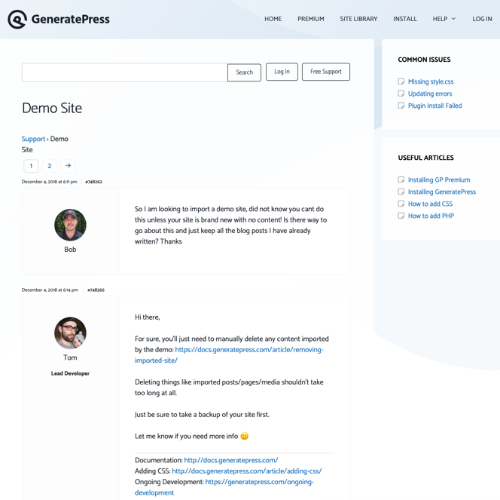The height and width of the screenshot is (500, 500).
Task: Open the Plugin Install Failed link
Action: click(x=435, y=106)
